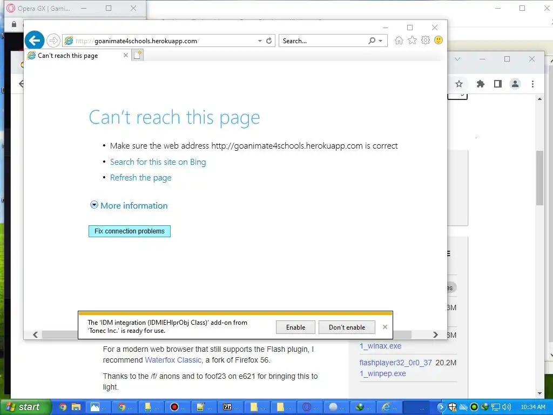Image resolution: width=553 pixels, height=415 pixels.
Task: Switch to the 7z taskbar item
Action: click(x=230, y=407)
